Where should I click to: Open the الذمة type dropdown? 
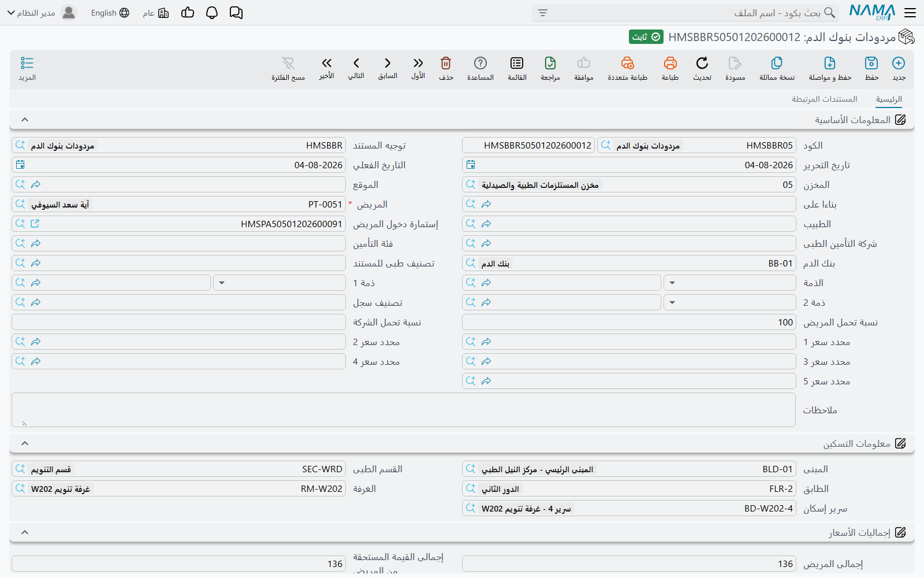coord(672,283)
